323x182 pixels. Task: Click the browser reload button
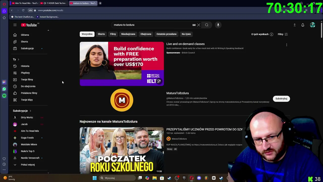tap(23, 10)
